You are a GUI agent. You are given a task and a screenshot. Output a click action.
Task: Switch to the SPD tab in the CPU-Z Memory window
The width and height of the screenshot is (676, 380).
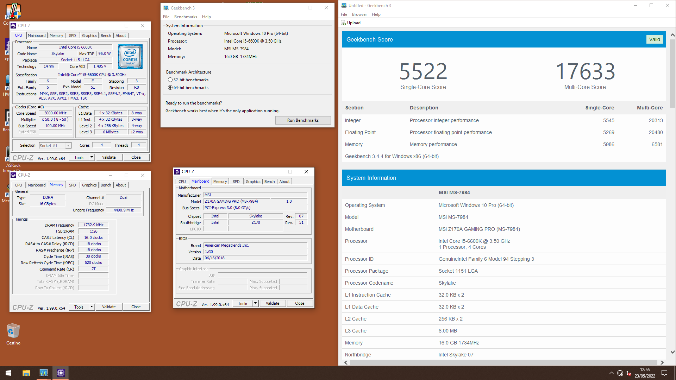[x=73, y=185]
